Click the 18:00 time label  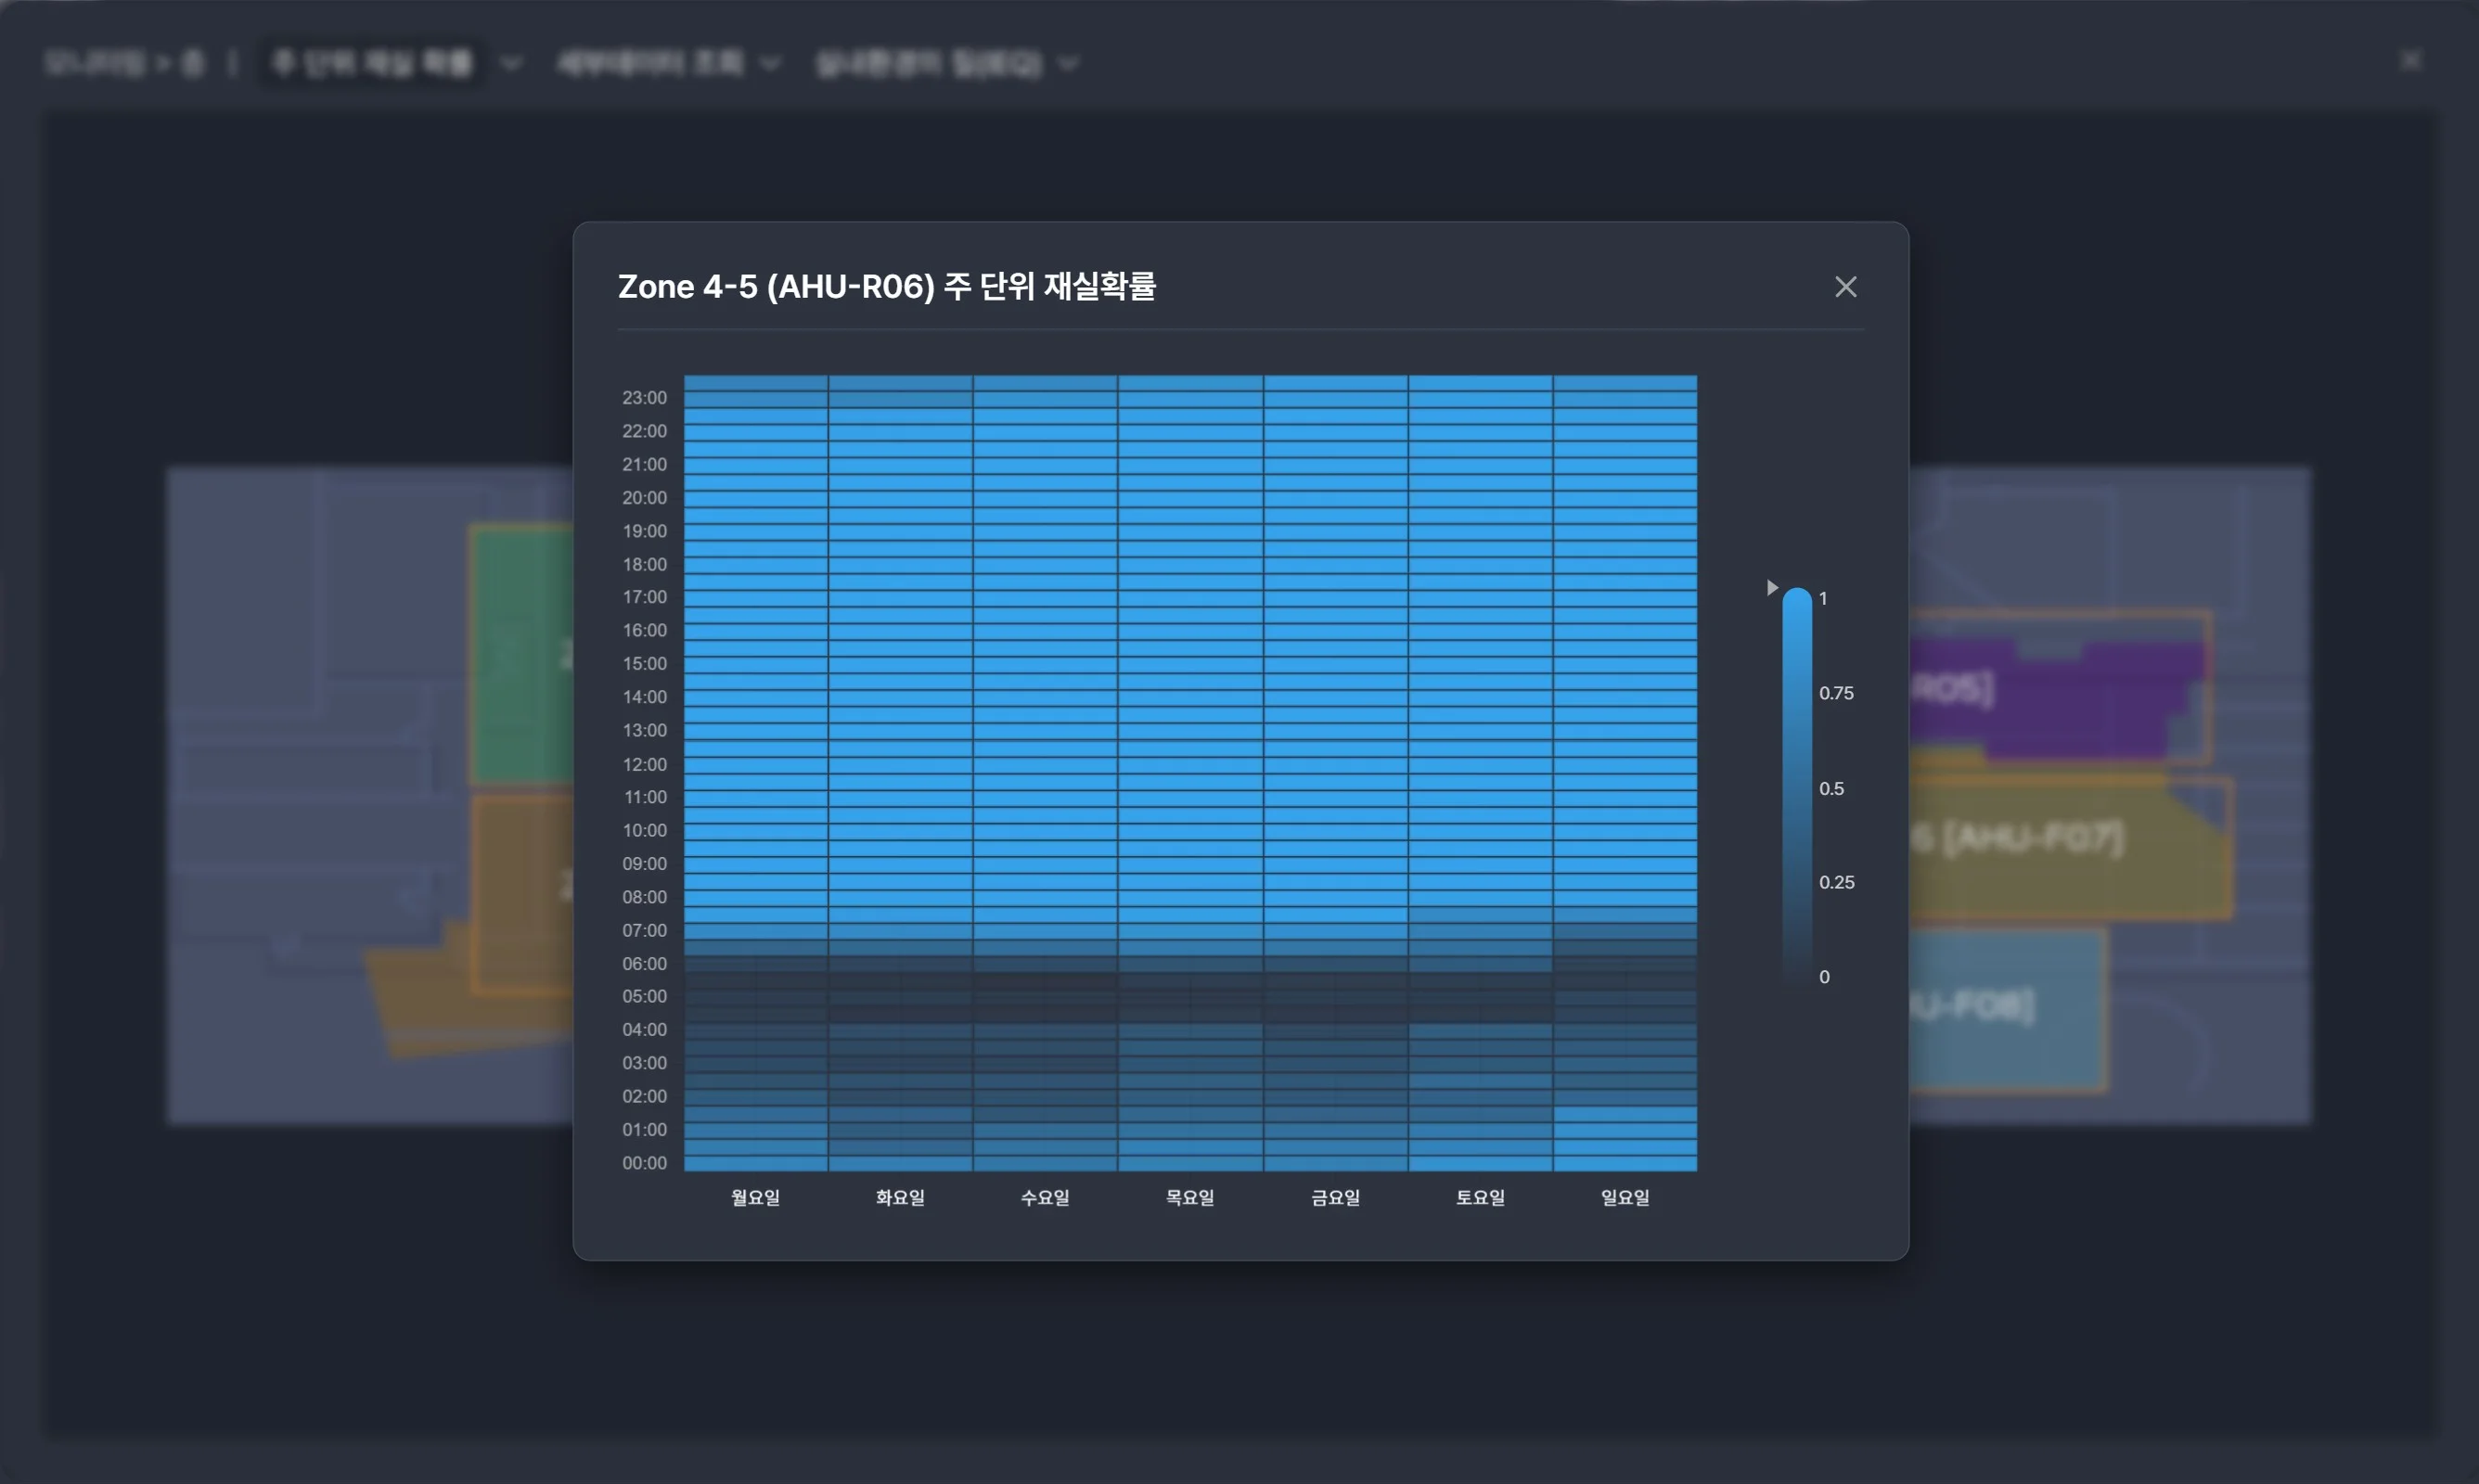pos(644,564)
